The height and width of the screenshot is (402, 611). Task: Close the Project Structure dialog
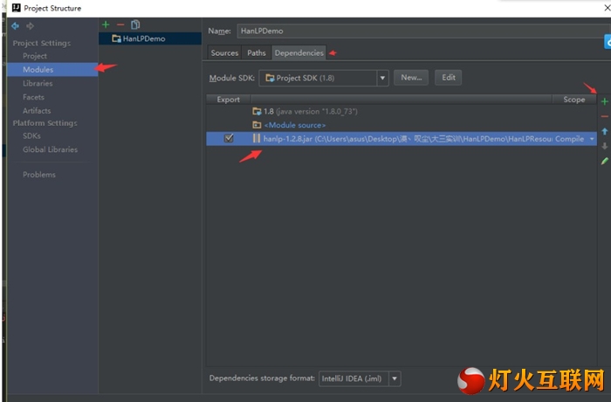coord(608,8)
